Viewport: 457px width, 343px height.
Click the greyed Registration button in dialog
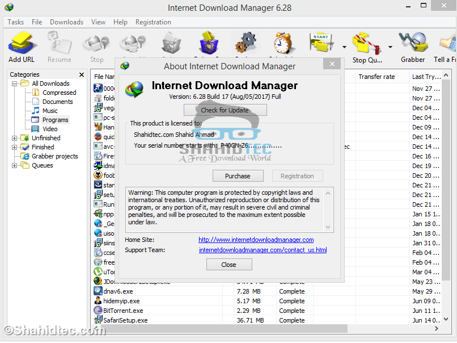coord(297,176)
